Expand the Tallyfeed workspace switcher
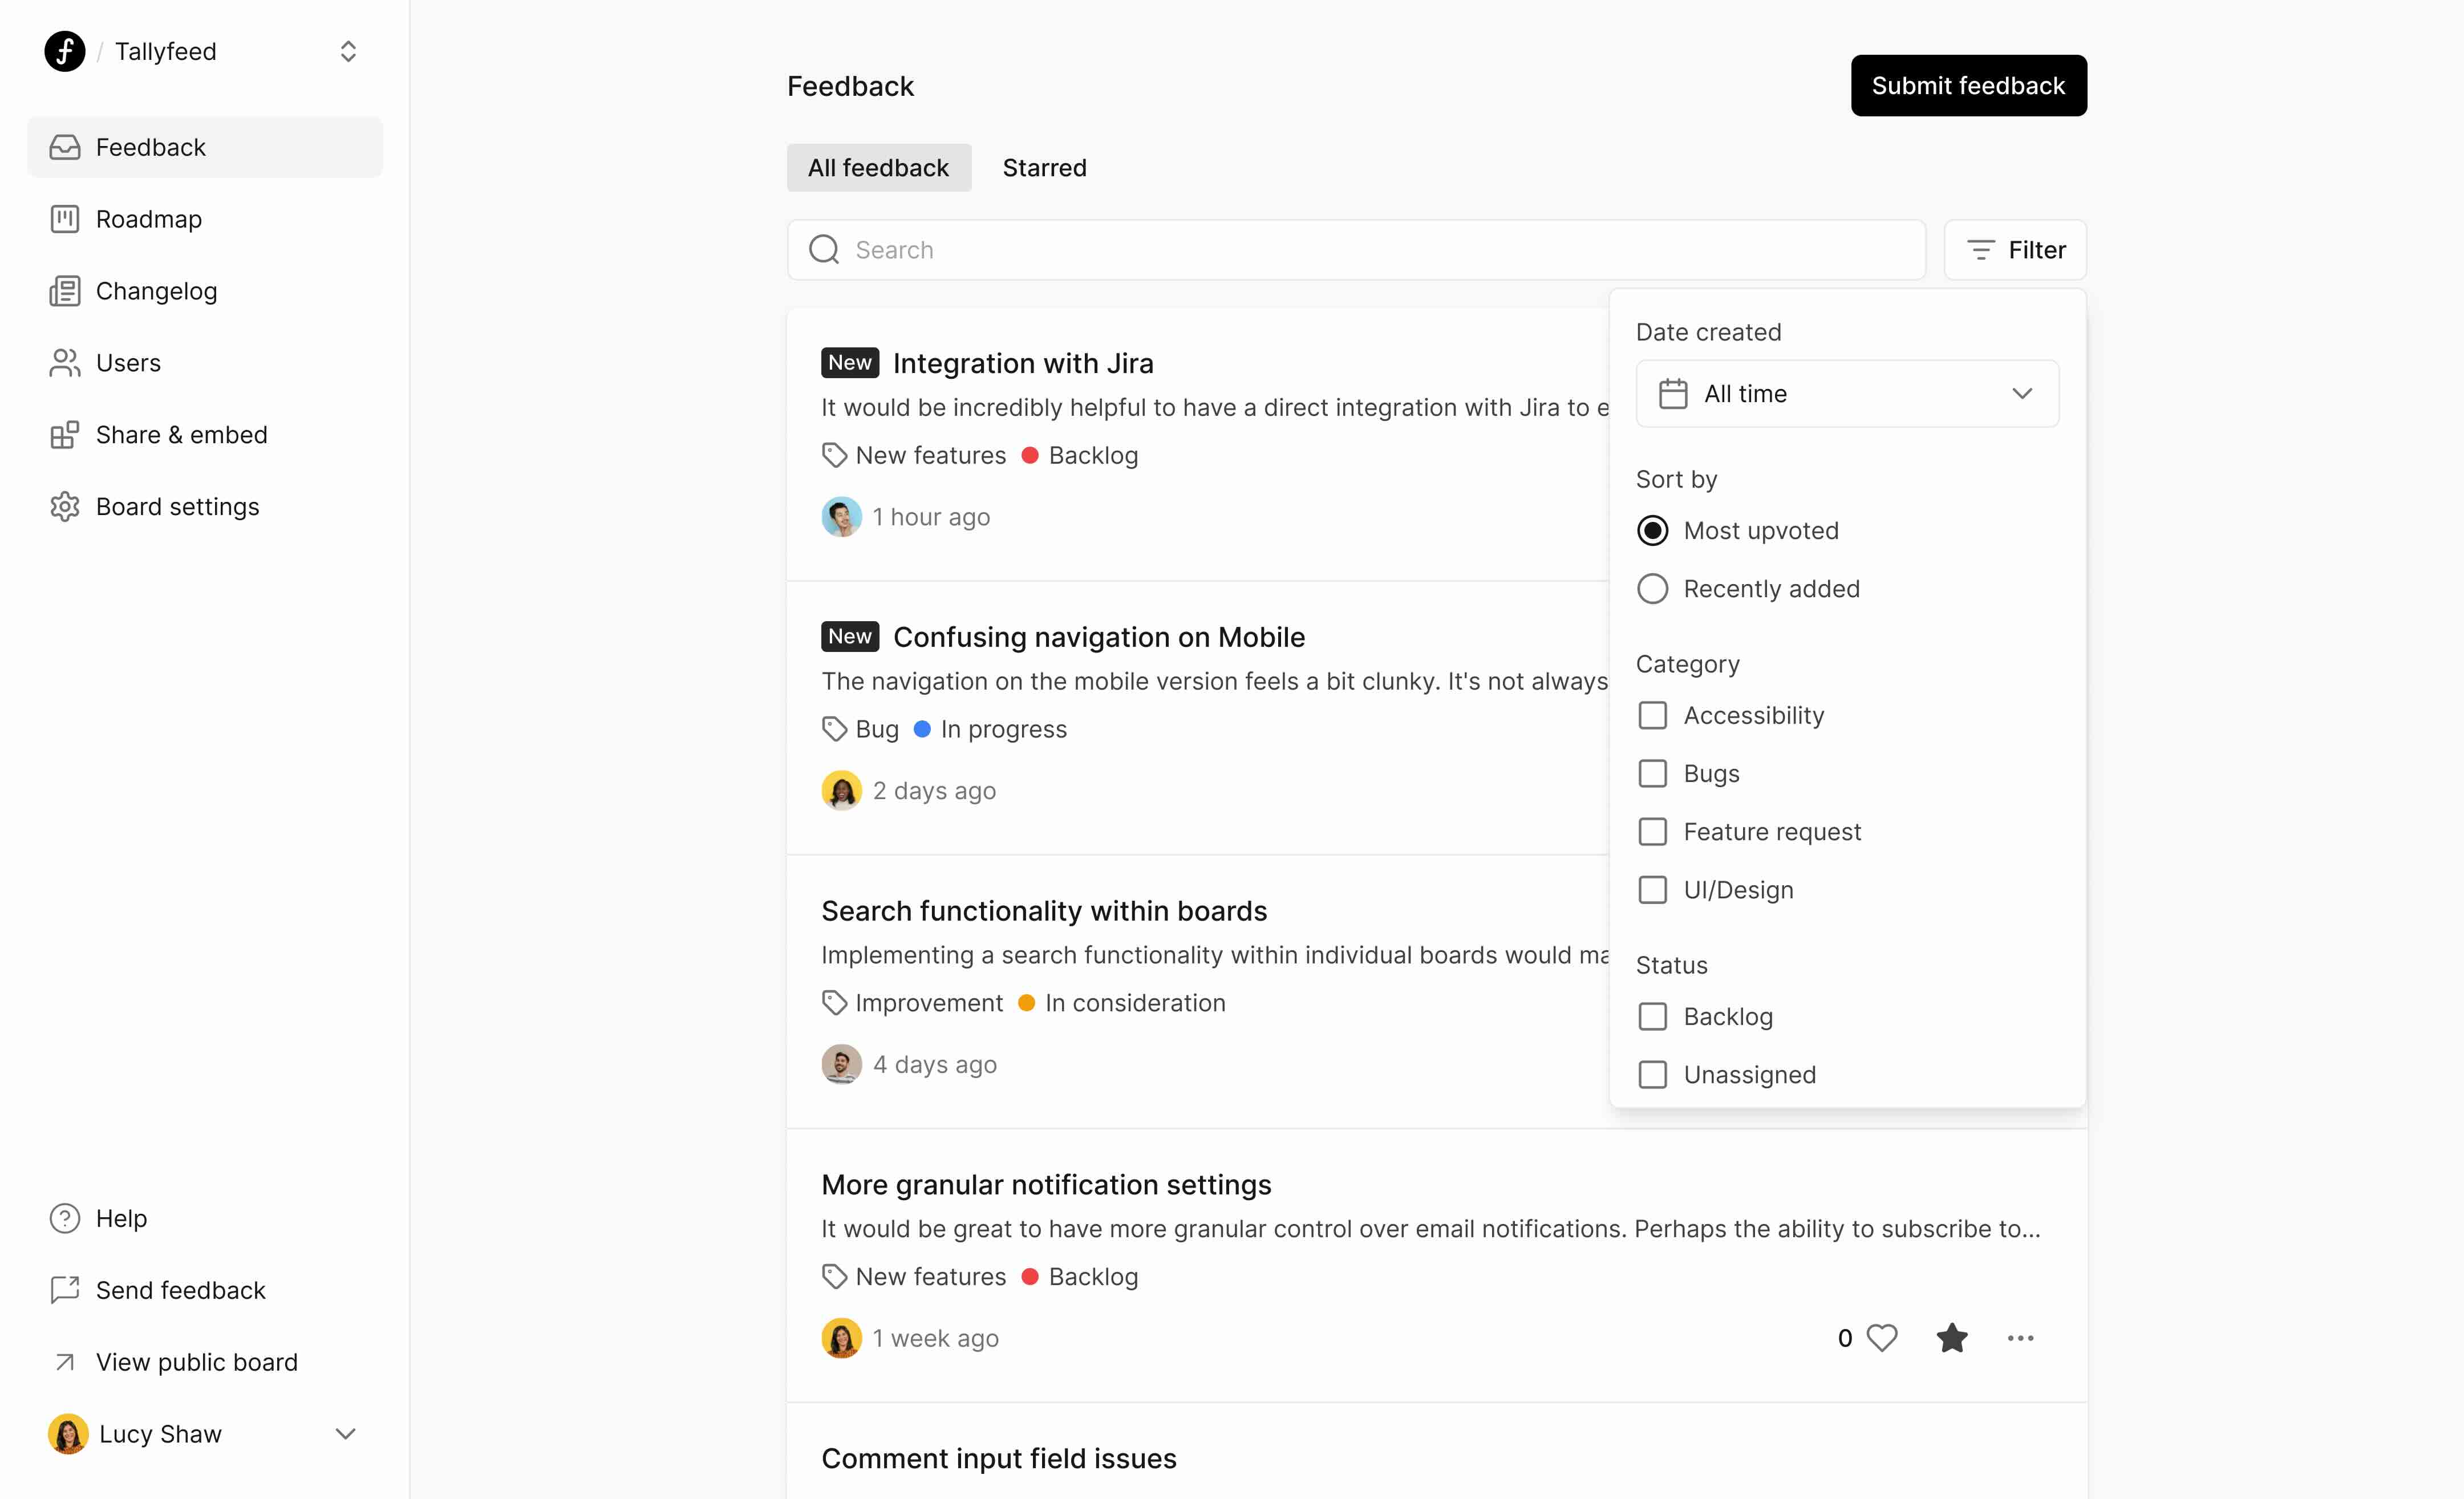 pyautogui.click(x=348, y=52)
